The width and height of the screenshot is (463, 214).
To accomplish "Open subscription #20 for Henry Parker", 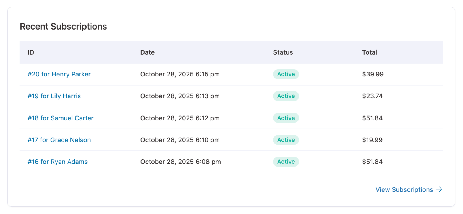I will pos(59,74).
